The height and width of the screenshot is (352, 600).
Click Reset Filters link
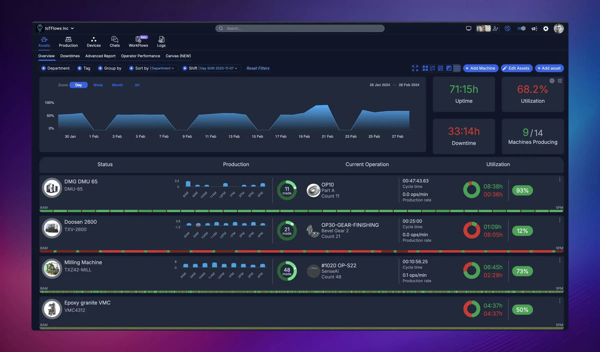pyautogui.click(x=258, y=68)
